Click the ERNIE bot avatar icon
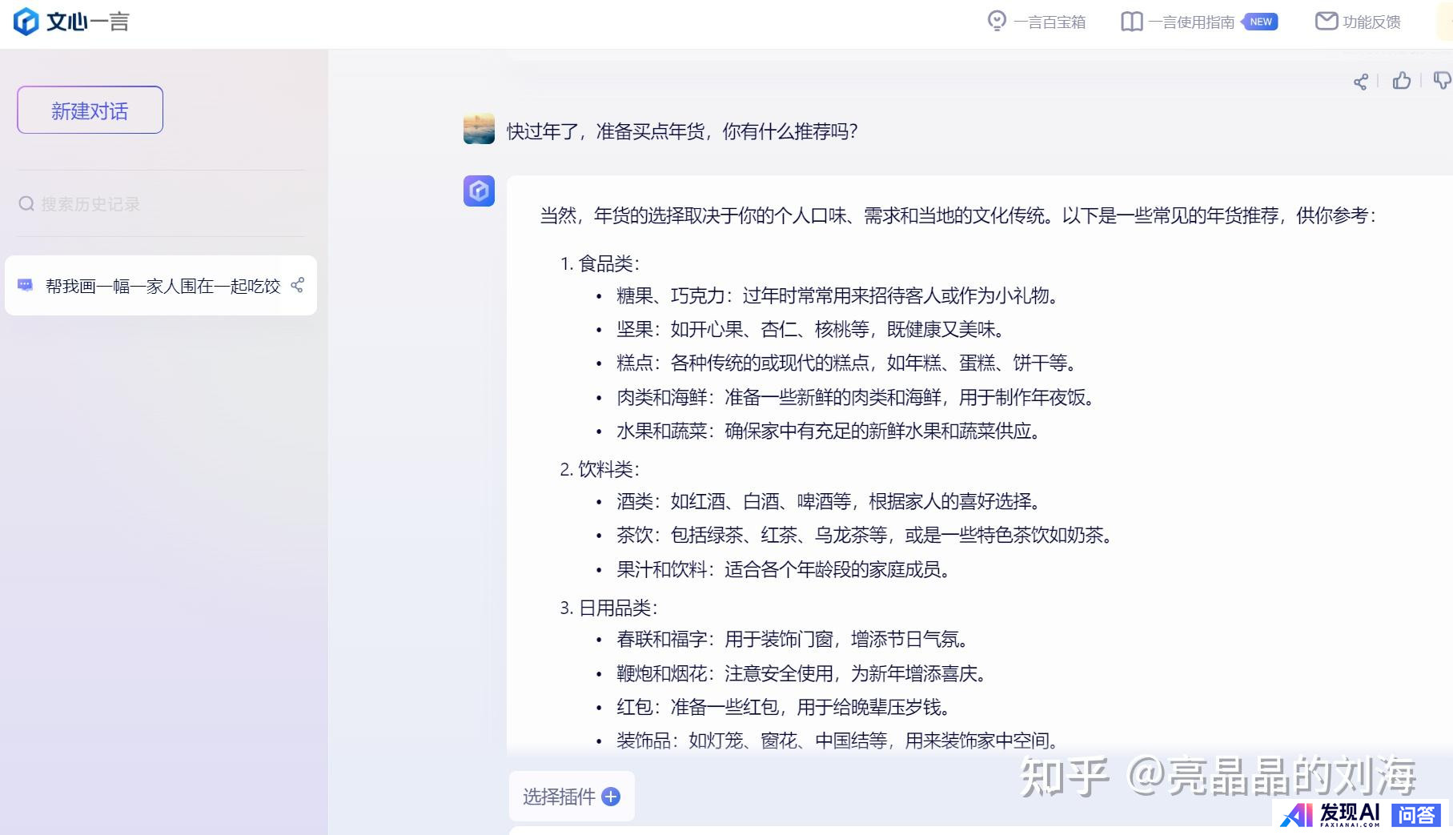The image size is (1453, 835). click(x=479, y=191)
